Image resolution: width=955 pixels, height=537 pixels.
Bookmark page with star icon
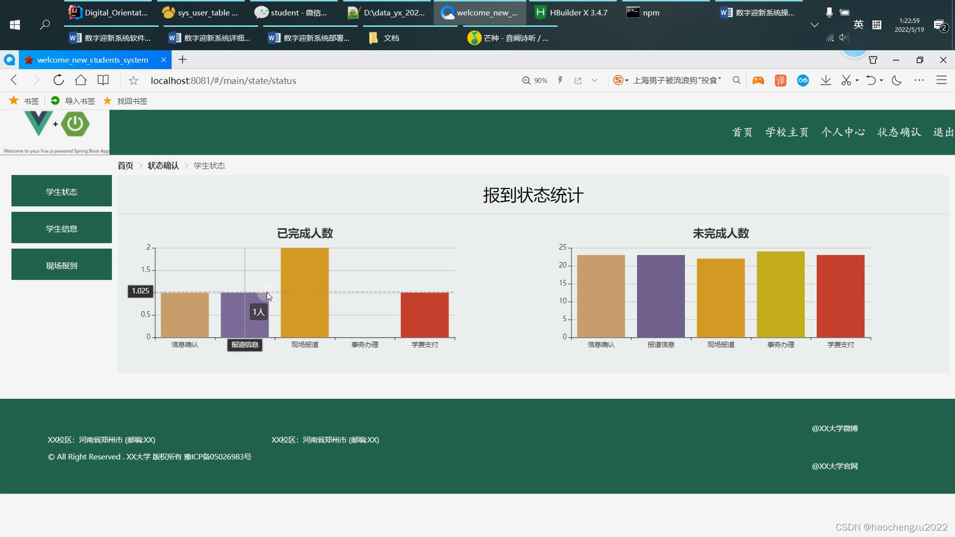pos(133,81)
